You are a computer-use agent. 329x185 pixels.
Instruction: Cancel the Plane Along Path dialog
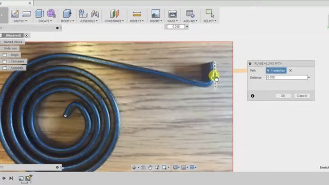coord(302,96)
